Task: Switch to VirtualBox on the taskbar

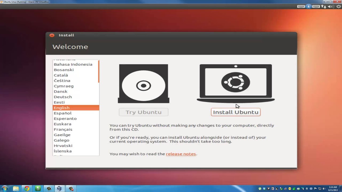Action: [x=59, y=189]
